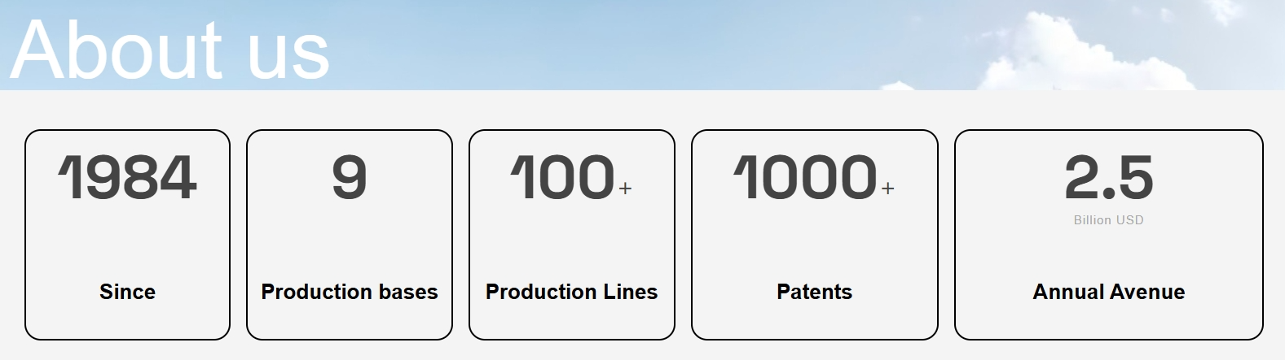Click the Patents label
This screenshot has height=360, width=1285.
click(815, 292)
